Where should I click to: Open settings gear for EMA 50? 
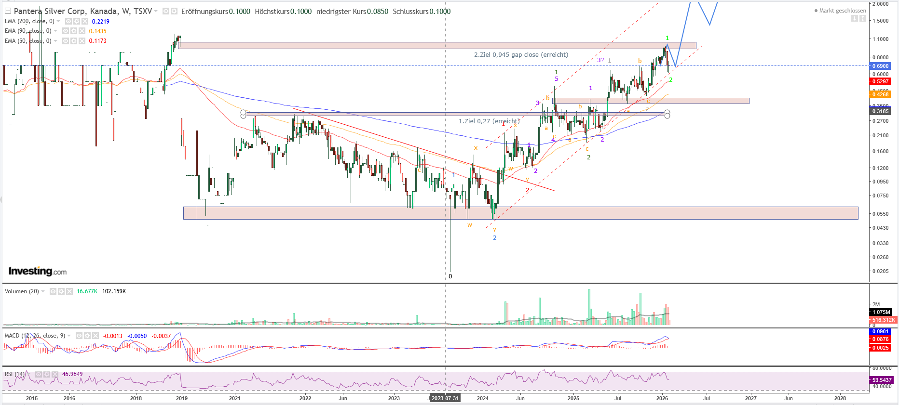click(x=74, y=41)
